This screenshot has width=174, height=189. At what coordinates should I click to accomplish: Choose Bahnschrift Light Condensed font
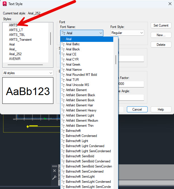click(87, 146)
